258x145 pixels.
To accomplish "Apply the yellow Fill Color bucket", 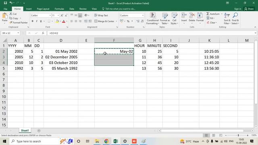I will tap(57, 21).
